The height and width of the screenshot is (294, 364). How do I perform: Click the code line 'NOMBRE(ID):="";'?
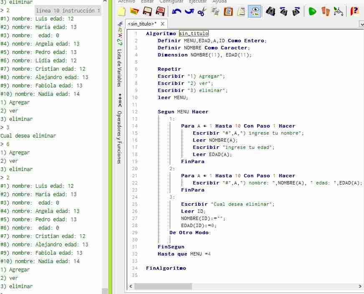click(203, 218)
